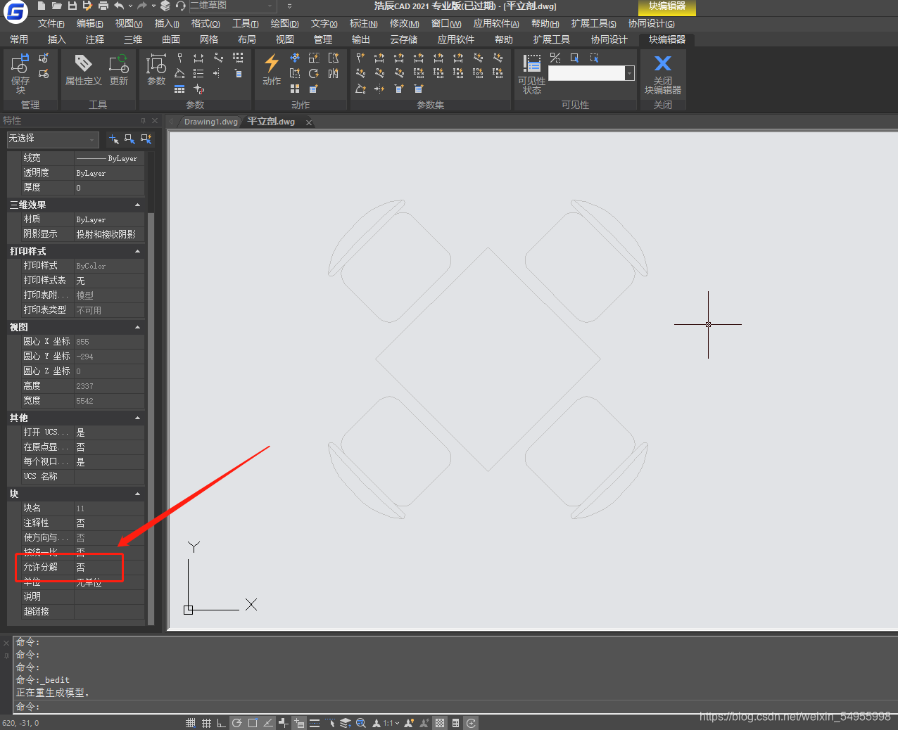Close the block editor with the blue X

tap(663, 73)
